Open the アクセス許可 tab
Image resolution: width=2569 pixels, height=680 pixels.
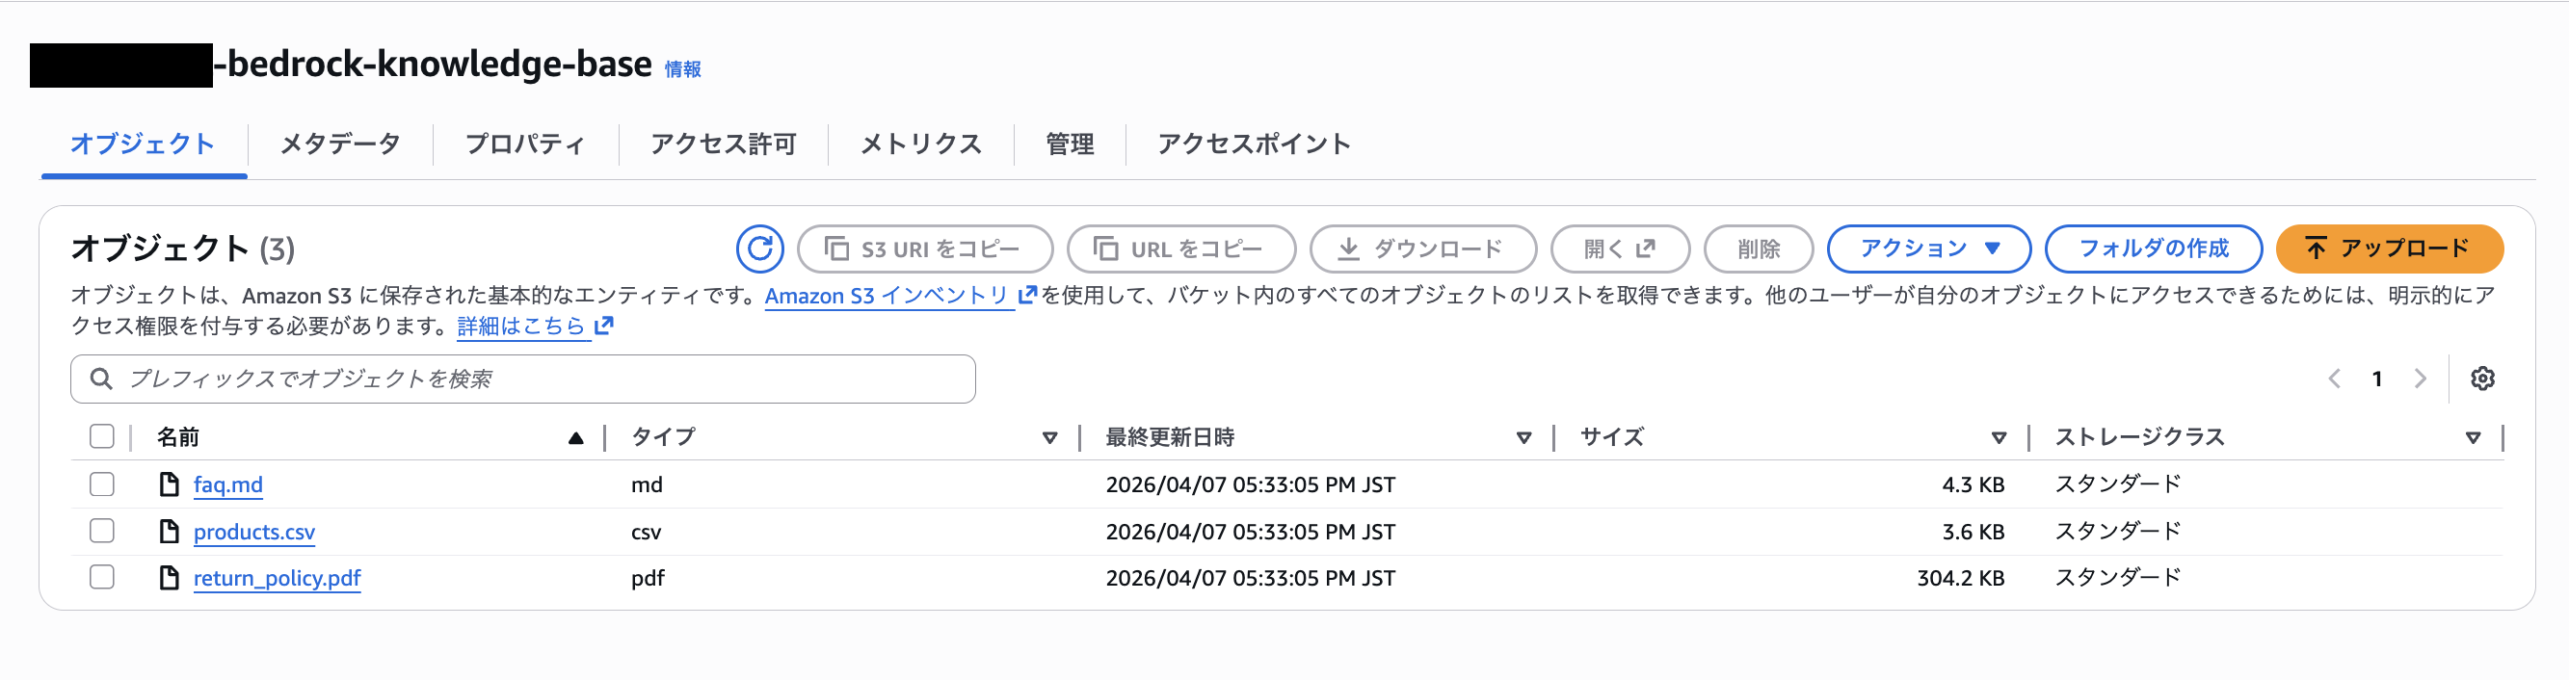723,144
